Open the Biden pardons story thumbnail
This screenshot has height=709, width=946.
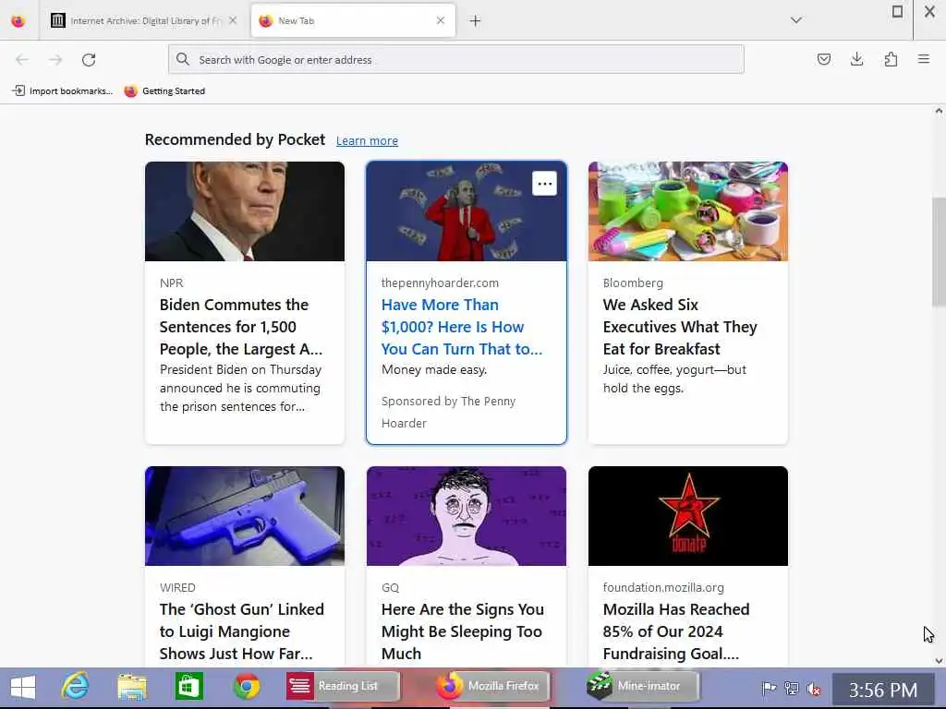pos(245,211)
